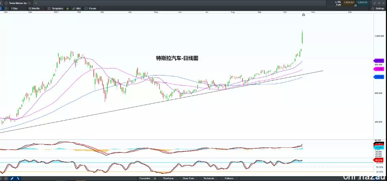This screenshot has height=181, width=387.
Task: Open the Tesla Motors Inc search icon
Action: point(30,3)
